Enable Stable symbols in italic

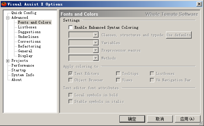(71, 101)
